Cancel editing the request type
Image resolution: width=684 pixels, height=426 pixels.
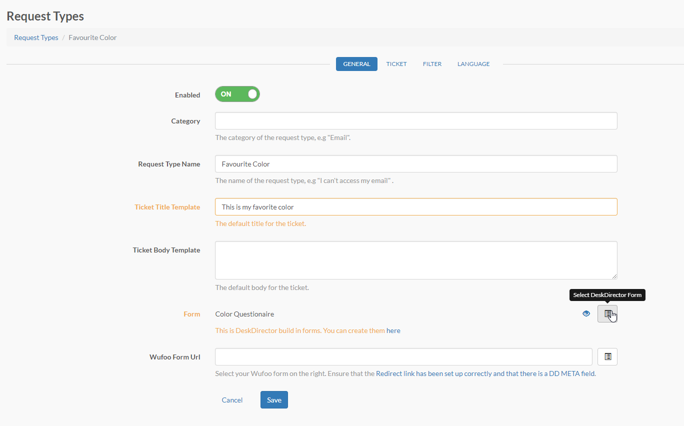(x=232, y=400)
